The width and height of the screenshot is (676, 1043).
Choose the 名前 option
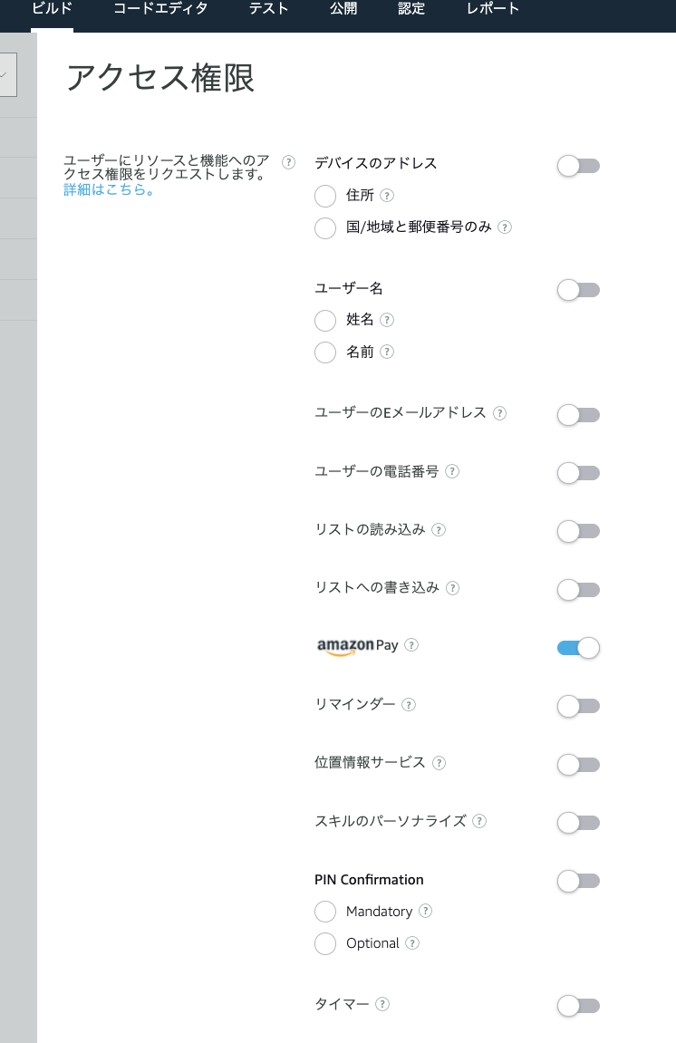tap(325, 352)
